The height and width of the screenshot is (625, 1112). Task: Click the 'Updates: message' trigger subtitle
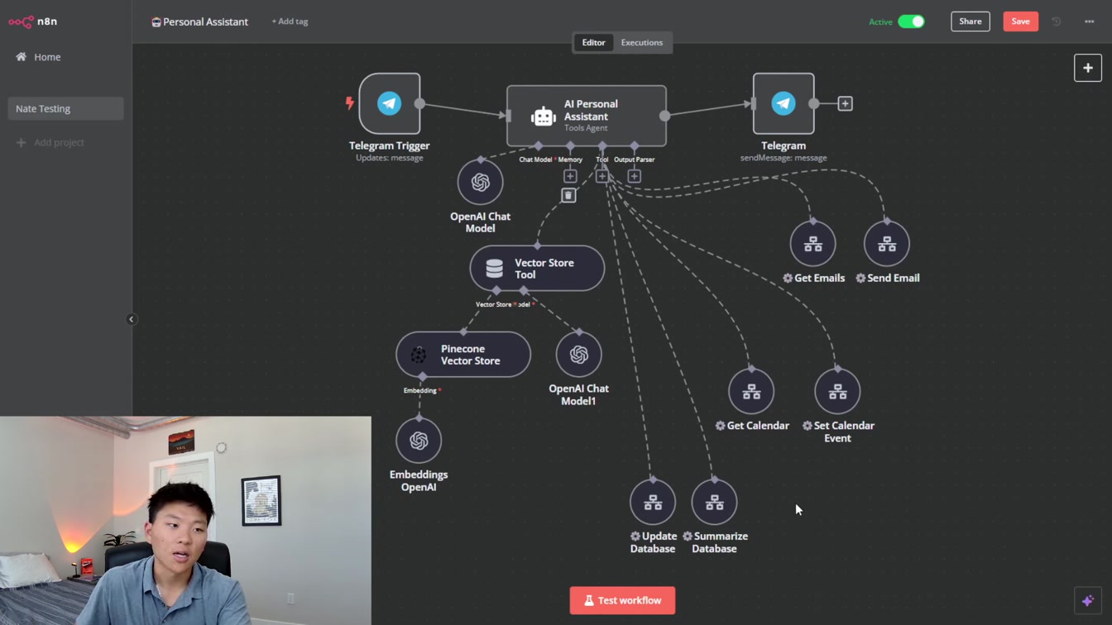pos(390,158)
